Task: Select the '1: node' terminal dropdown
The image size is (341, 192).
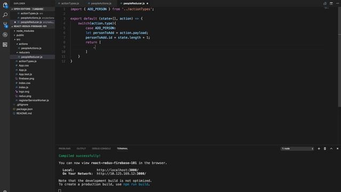Action: [x=297, y=149]
